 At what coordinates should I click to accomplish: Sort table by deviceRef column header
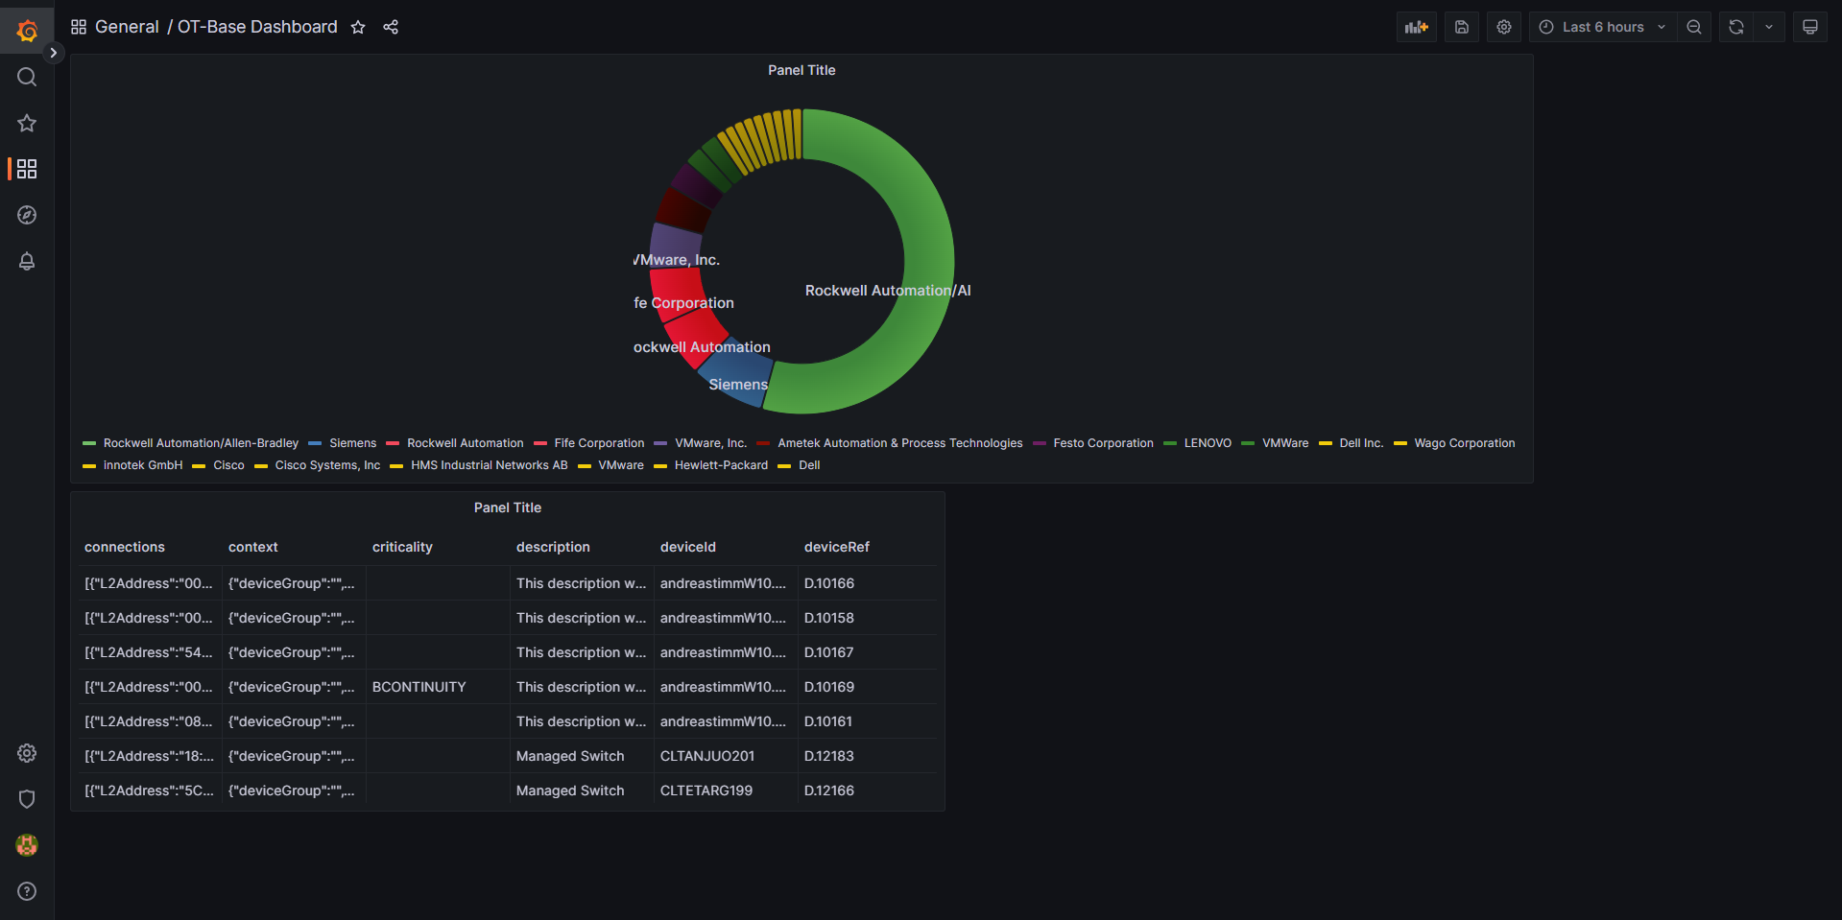(837, 547)
